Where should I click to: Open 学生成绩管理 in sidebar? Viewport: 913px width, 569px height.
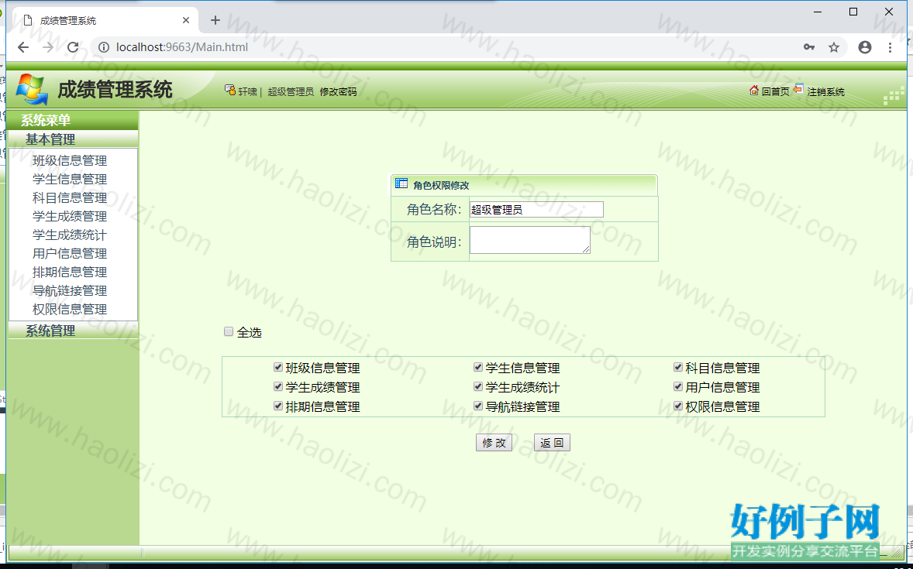tap(70, 217)
